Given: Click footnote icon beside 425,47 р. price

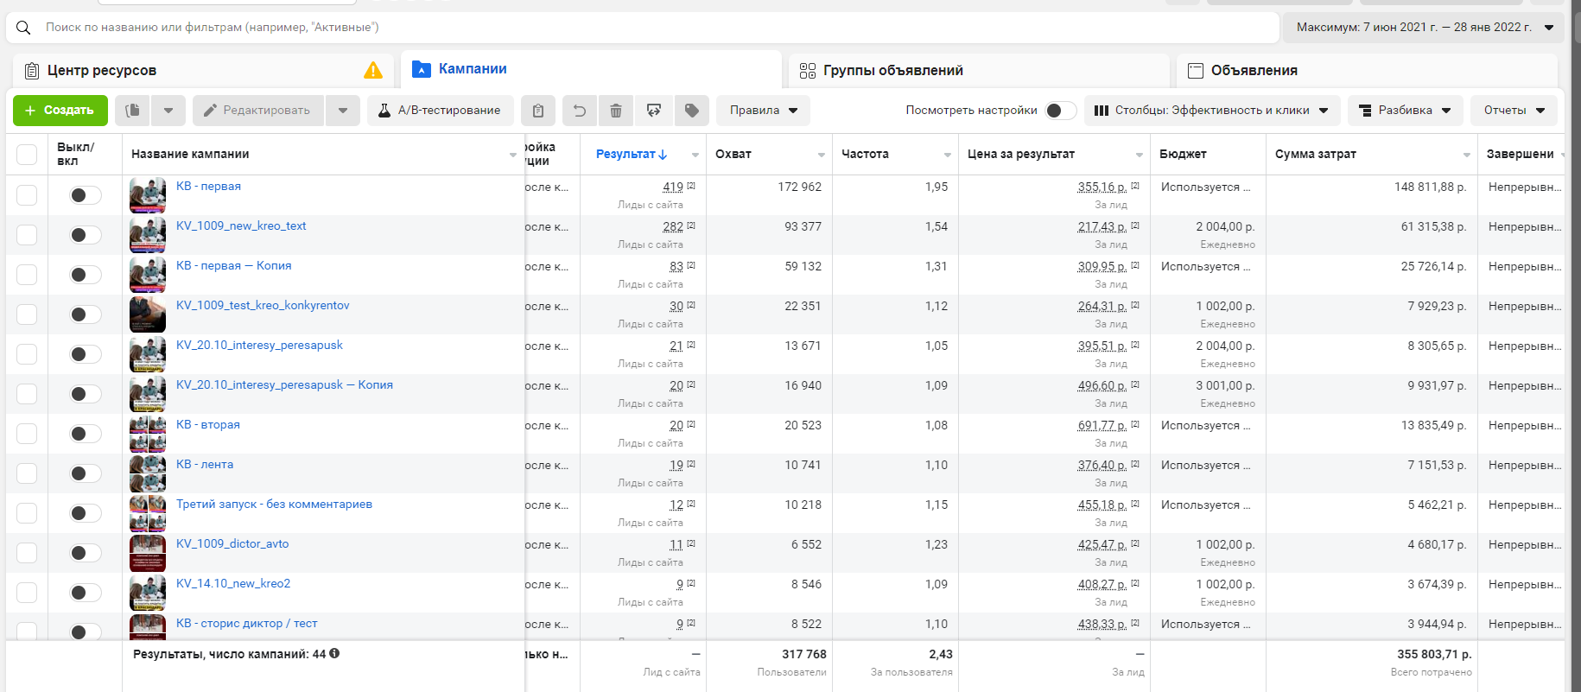Looking at the screenshot, I should [x=1135, y=543].
